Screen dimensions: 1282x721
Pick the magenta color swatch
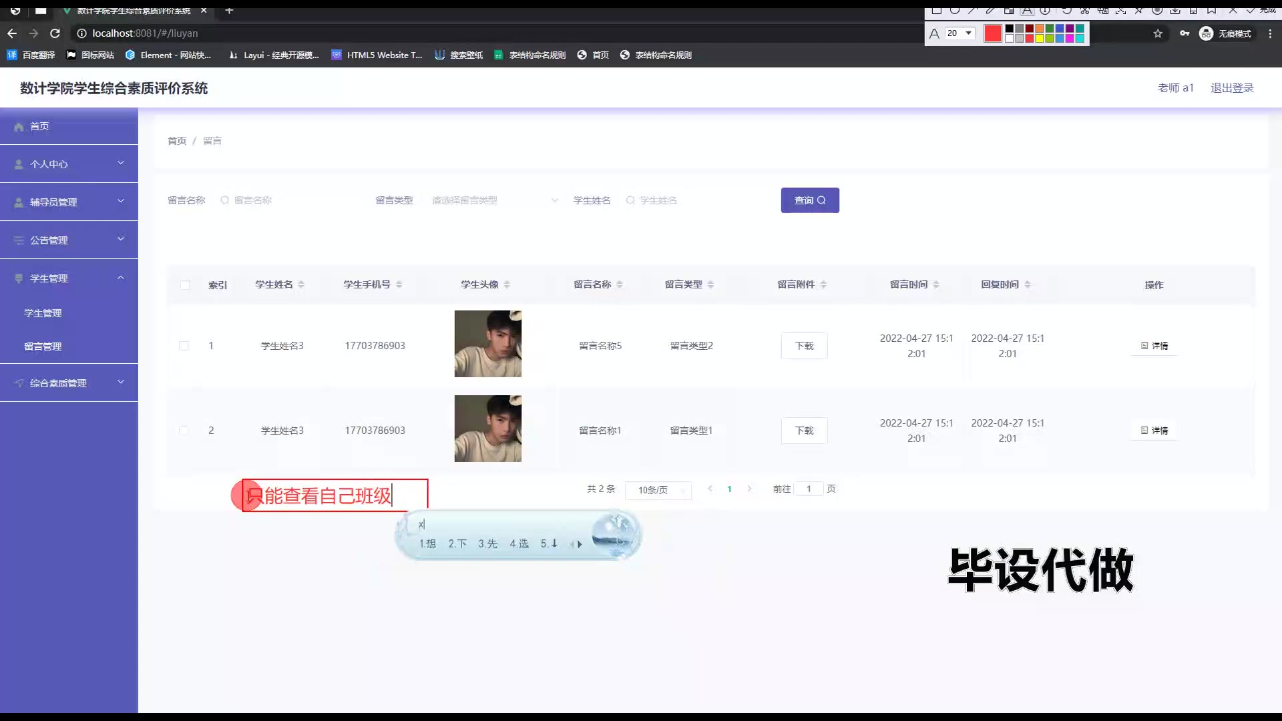[1070, 38]
